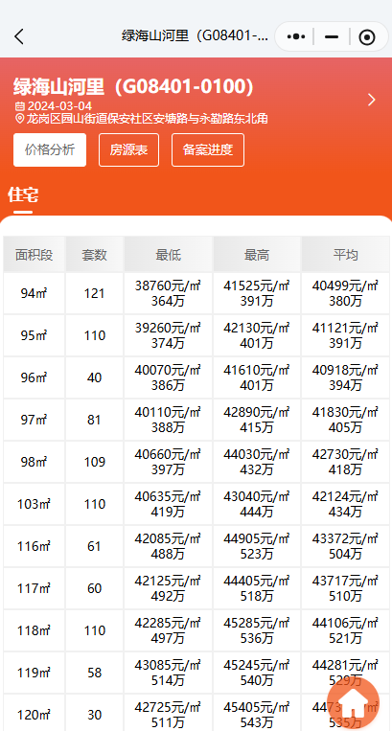392x731 pixels.
Task: Select the 价格分析 tab button
Action: (50, 149)
